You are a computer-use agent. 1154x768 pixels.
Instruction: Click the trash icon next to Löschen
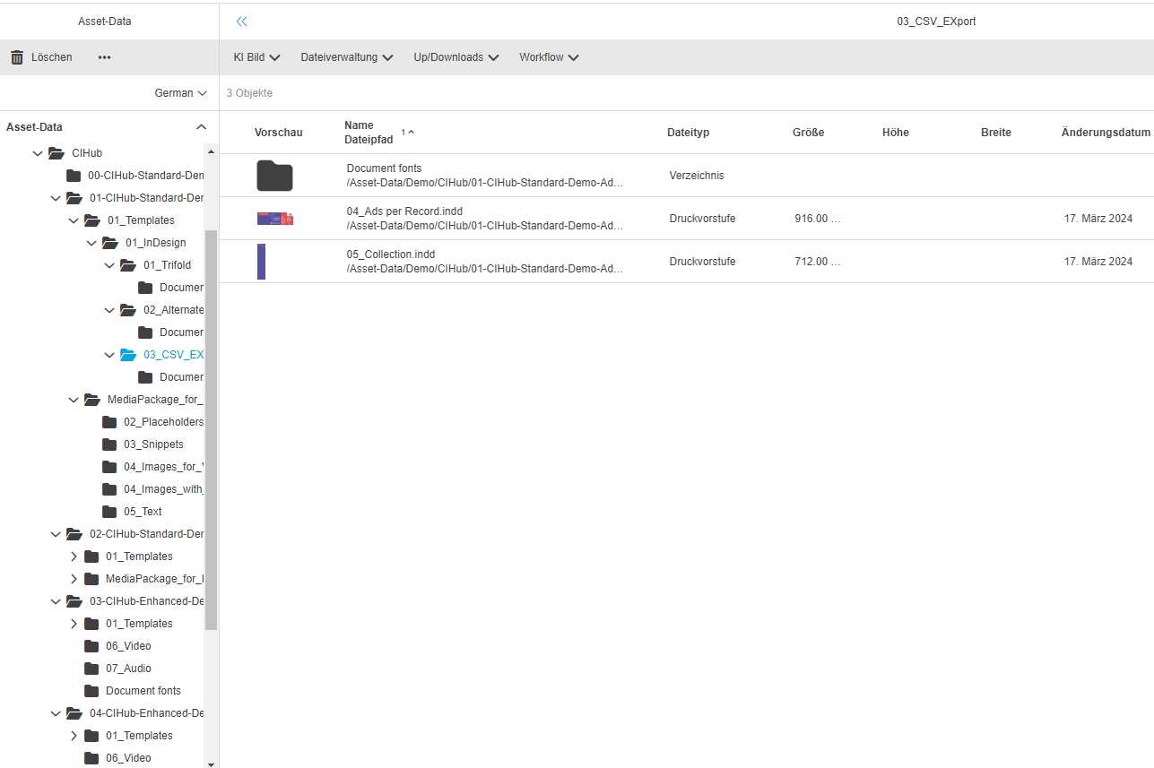17,57
